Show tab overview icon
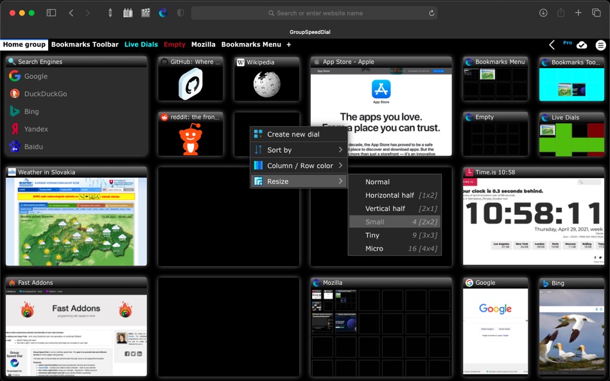 coord(596,13)
